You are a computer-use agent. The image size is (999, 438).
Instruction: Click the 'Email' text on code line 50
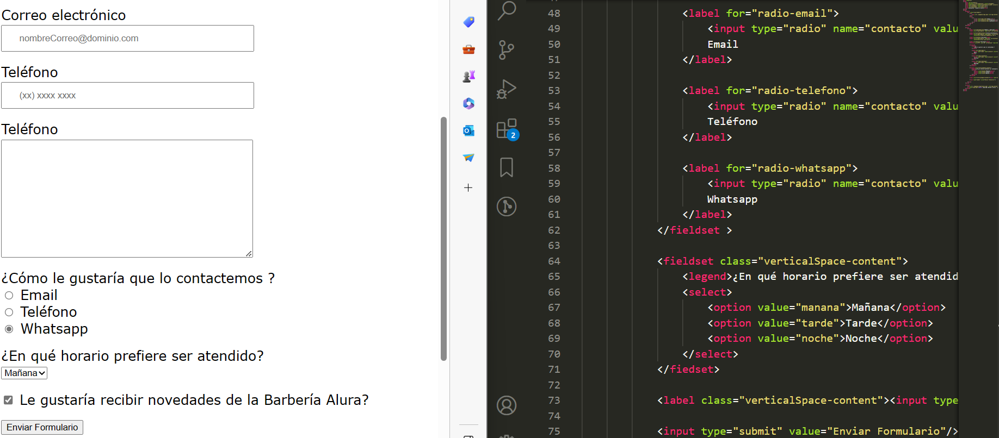point(723,45)
